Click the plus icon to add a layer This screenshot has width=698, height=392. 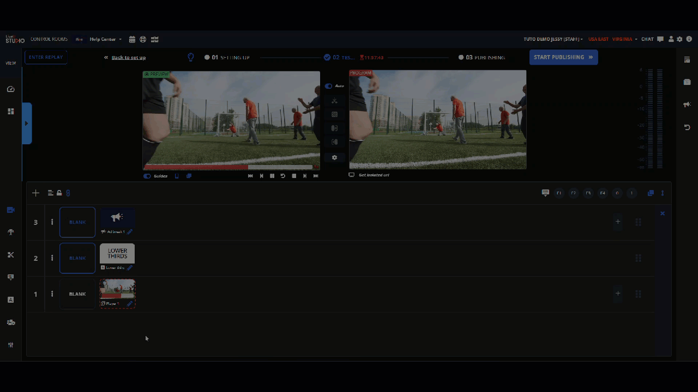click(x=35, y=193)
